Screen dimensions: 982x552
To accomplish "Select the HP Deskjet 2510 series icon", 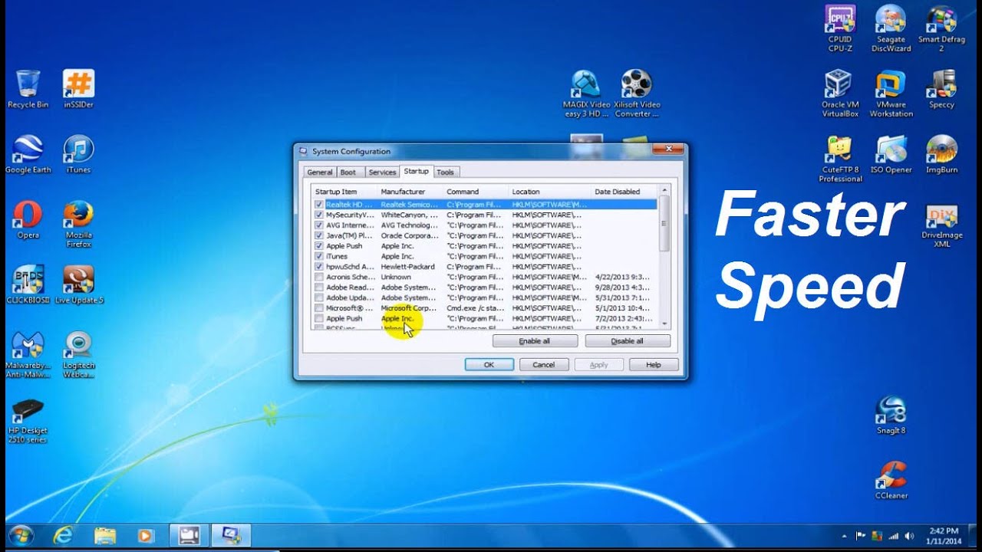I will tap(28, 421).
